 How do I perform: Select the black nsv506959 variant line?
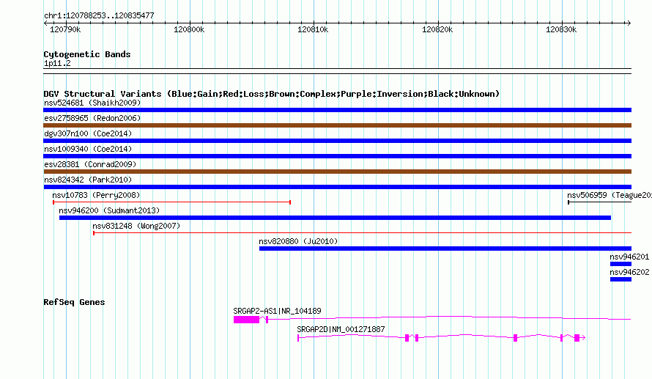(599, 202)
